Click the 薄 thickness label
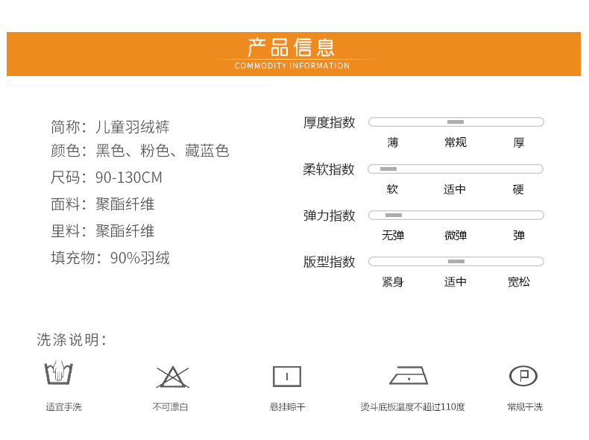The width and height of the screenshot is (589, 440). click(393, 142)
